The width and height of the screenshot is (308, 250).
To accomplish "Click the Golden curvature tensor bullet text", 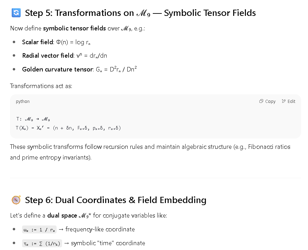I will pos(79,69).
